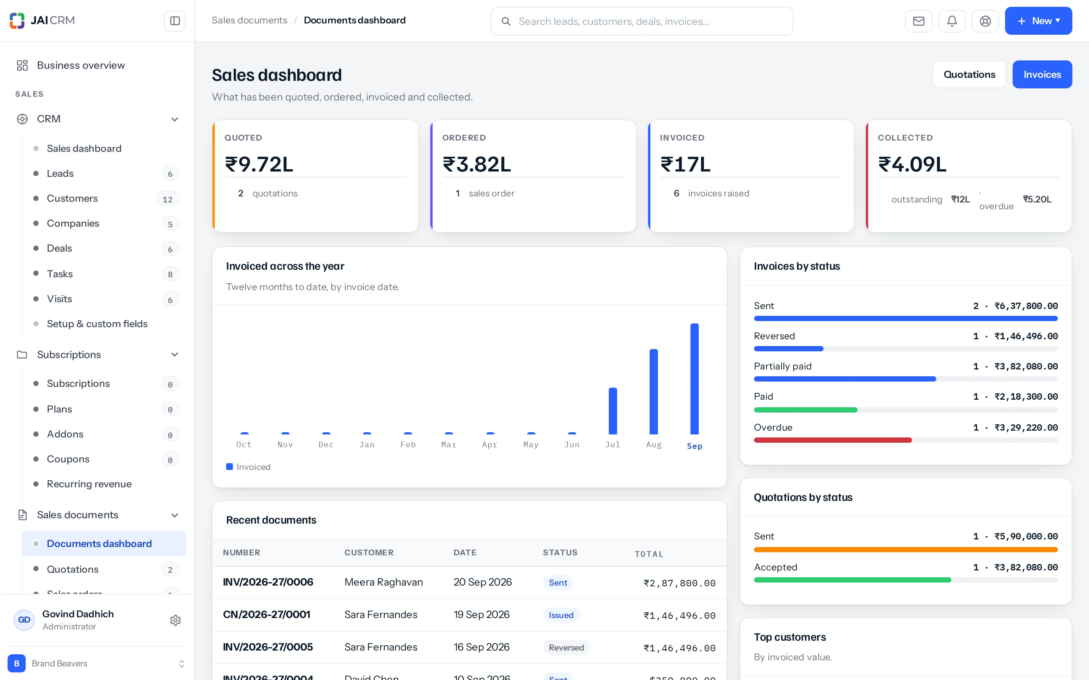Click the Quoted ₹9.72L card
Screen dimensions: 1089x680
(315, 176)
